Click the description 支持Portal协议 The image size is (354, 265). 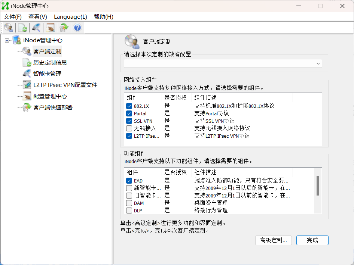coord(211,113)
